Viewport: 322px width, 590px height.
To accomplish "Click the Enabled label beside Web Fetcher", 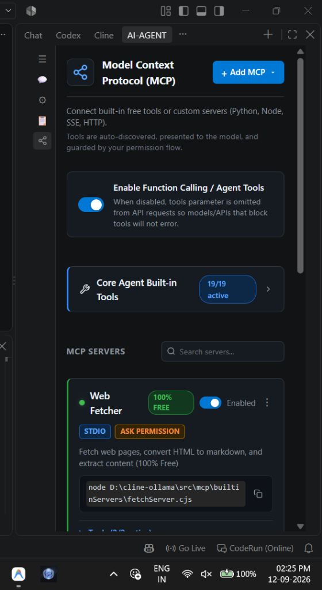I will [241, 403].
